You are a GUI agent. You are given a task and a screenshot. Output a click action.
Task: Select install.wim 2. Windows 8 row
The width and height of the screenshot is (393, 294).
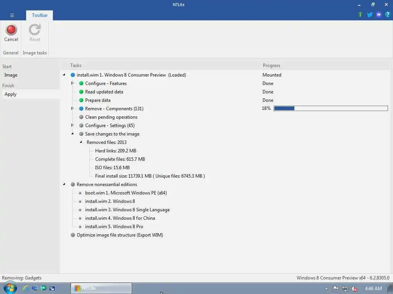110,201
